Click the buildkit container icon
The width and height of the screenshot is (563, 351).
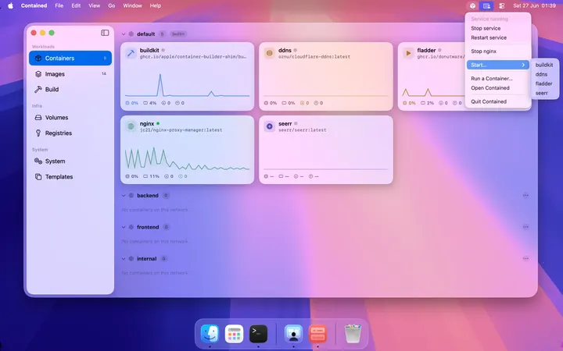(x=131, y=53)
